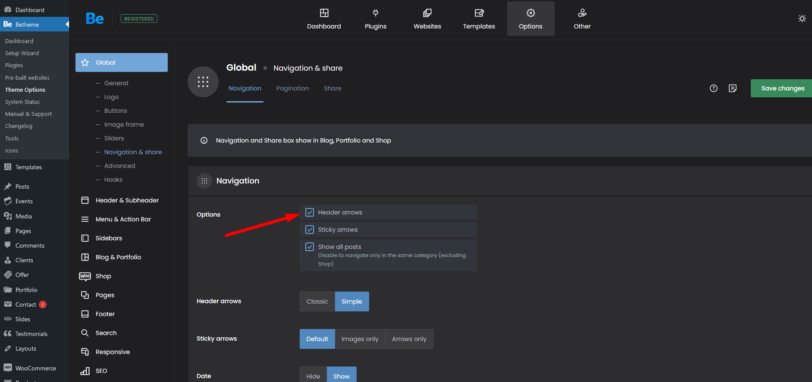The image size is (812, 382).
Task: Open the Sliders subsection
Action: [114, 138]
